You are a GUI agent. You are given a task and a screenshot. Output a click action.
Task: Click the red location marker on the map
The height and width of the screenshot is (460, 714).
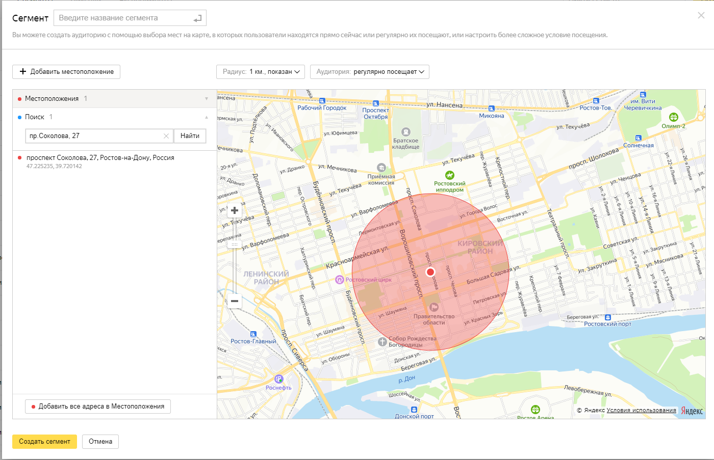tap(430, 272)
